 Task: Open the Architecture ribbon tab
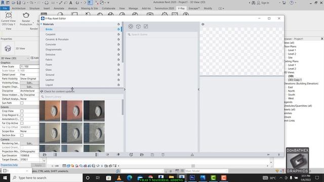(x=19, y=9)
